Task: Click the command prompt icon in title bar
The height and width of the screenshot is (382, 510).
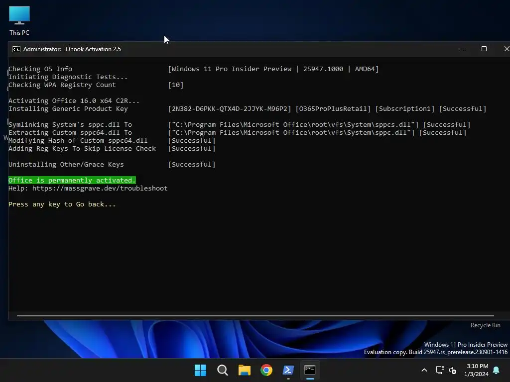Action: pos(16,49)
